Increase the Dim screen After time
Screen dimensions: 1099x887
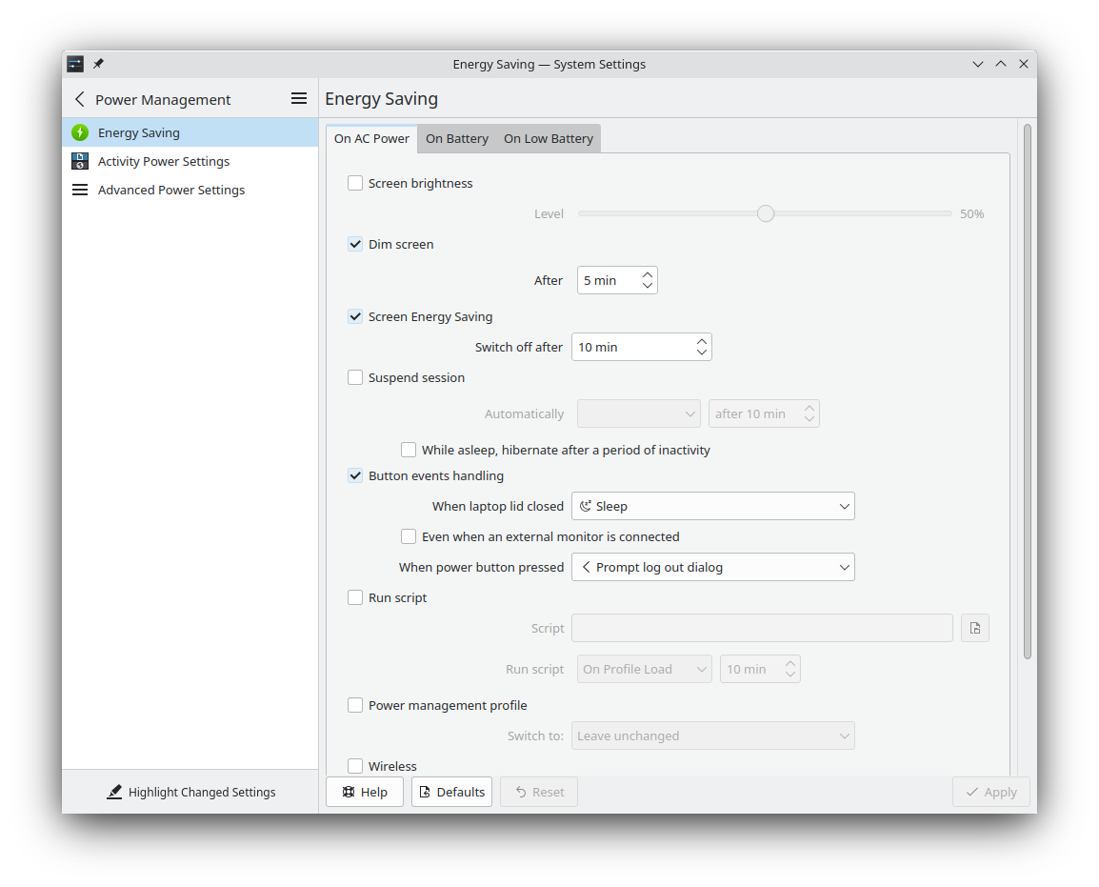[x=648, y=274]
